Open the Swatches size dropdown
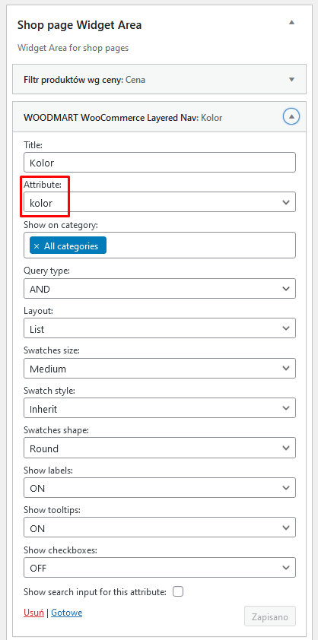318x640 pixels. click(160, 368)
